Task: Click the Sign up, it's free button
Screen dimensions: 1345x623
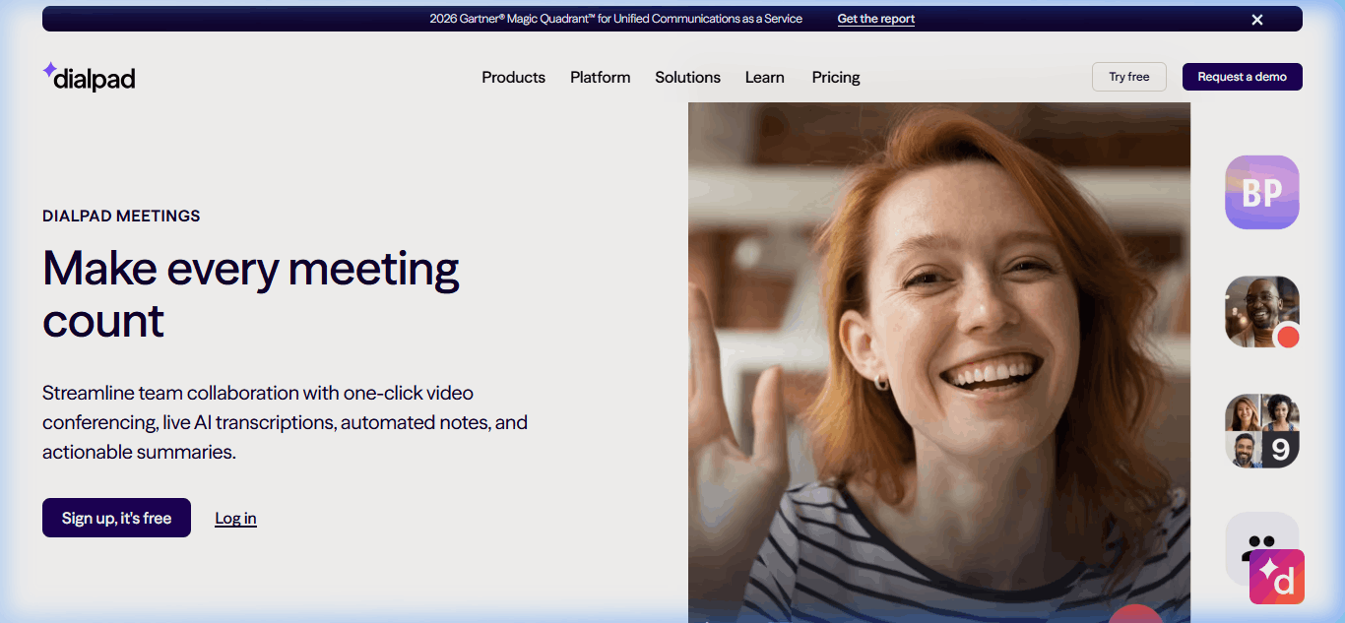Action: coord(116,518)
